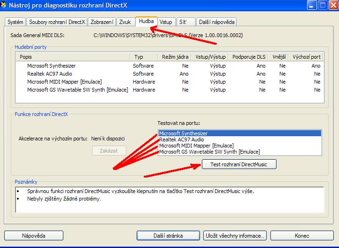
Task: Go to Další stránka
Action: [168, 235]
